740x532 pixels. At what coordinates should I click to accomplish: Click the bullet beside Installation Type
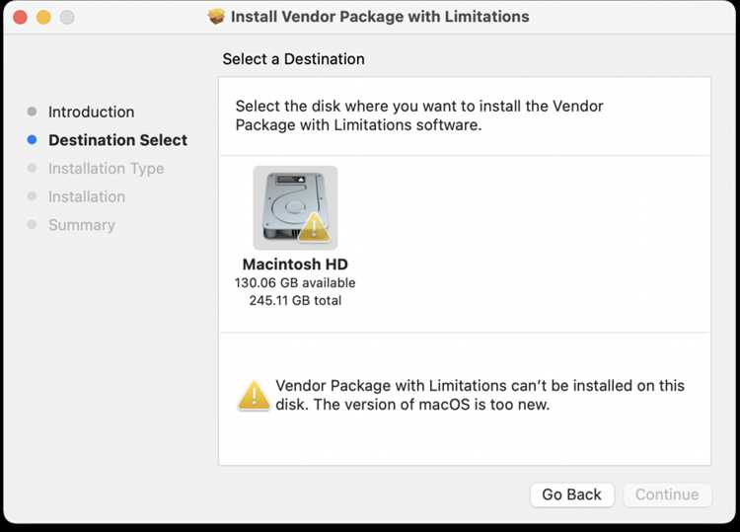pyautogui.click(x=33, y=168)
